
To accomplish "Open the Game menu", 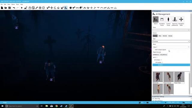I will [x=13, y=4].
